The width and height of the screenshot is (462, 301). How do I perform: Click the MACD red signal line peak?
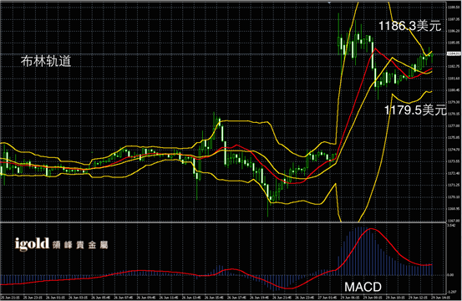tap(371, 229)
